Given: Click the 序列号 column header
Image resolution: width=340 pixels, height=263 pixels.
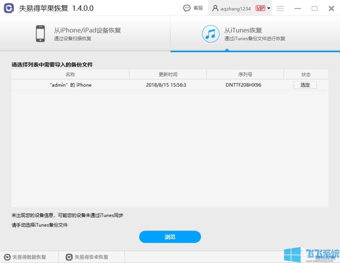Looking at the screenshot, I should [x=245, y=74].
